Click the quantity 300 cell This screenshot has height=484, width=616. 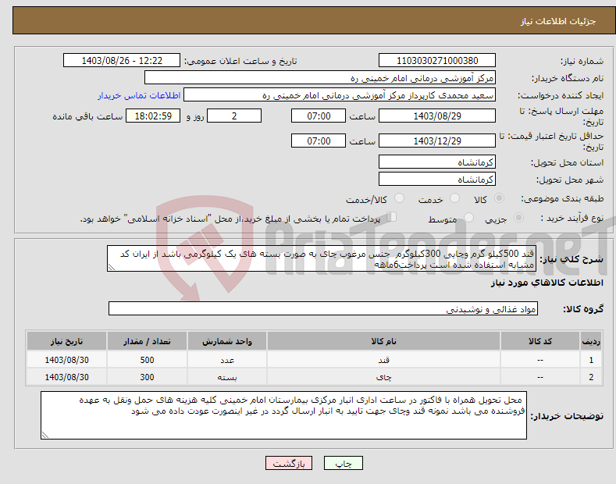tap(147, 377)
